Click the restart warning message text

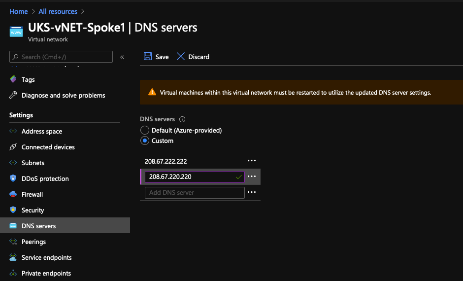(x=295, y=93)
